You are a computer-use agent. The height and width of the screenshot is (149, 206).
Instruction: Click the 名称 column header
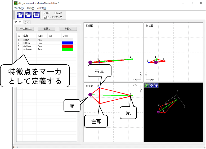(x=29, y=36)
